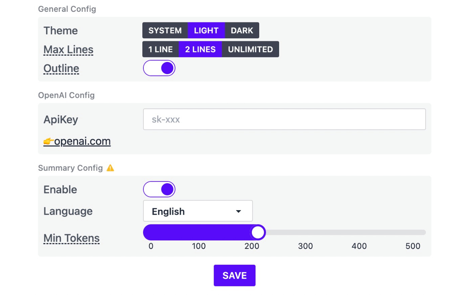
Task: Click the pointing hand emoji icon
Action: pos(48,142)
